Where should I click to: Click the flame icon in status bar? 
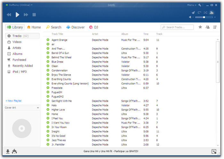point(14,152)
